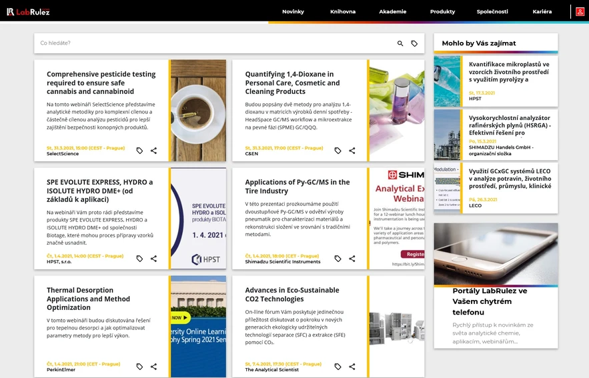Open the smartphone 'Portály LabRulez' promo image
Screen dimensions: 589x378
point(496,254)
